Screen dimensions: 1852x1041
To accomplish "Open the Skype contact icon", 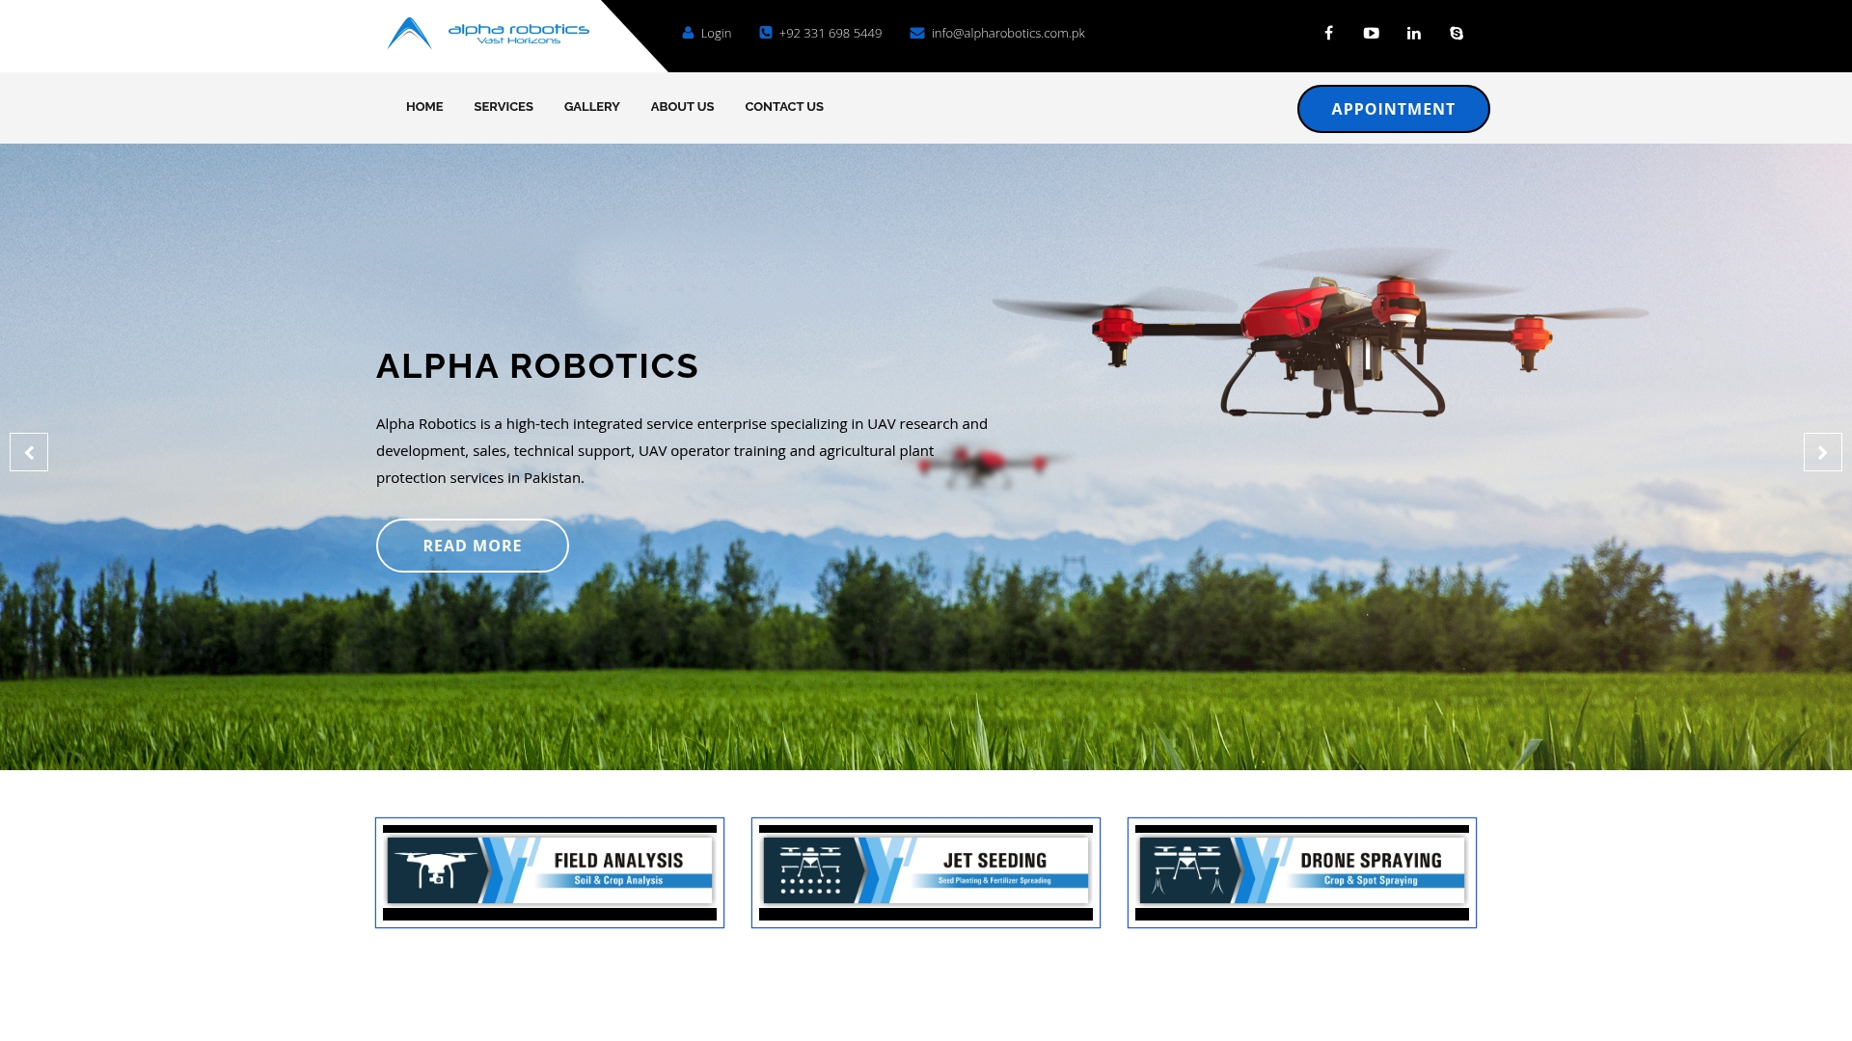I will (x=1456, y=33).
